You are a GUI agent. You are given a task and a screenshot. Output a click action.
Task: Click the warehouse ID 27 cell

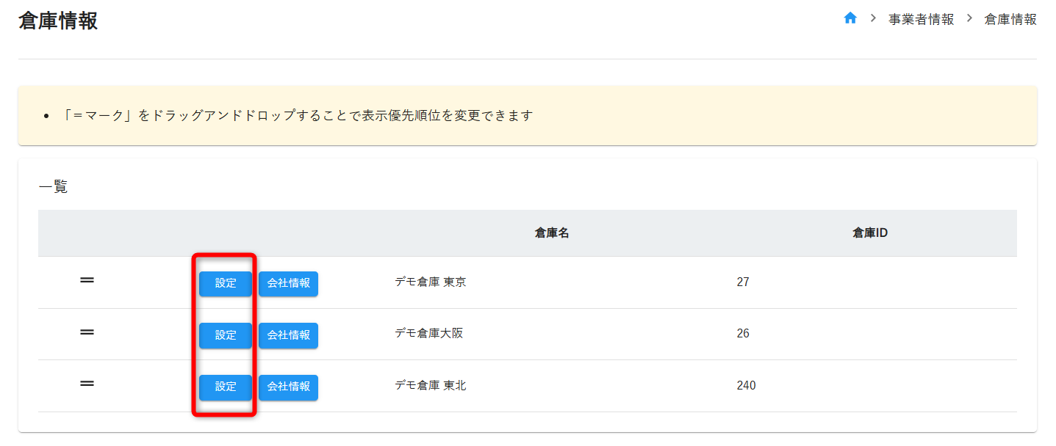click(x=742, y=282)
